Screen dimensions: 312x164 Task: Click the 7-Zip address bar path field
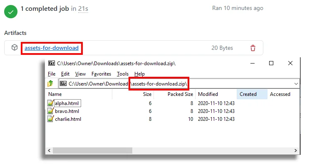coord(179,84)
